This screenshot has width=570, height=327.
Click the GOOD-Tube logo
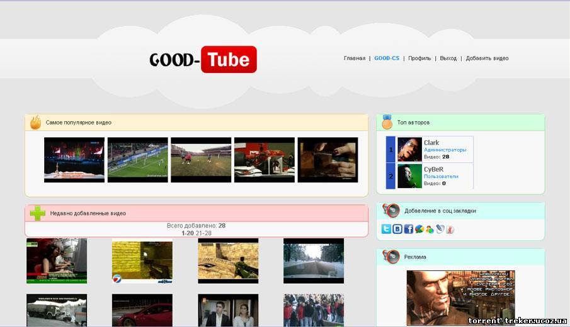click(x=203, y=59)
